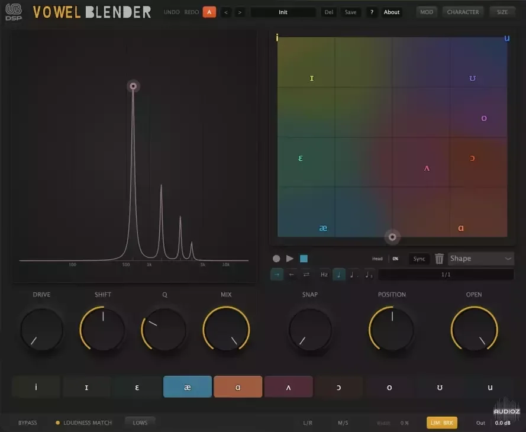
Task: Open the About dialog
Action: coord(392,12)
